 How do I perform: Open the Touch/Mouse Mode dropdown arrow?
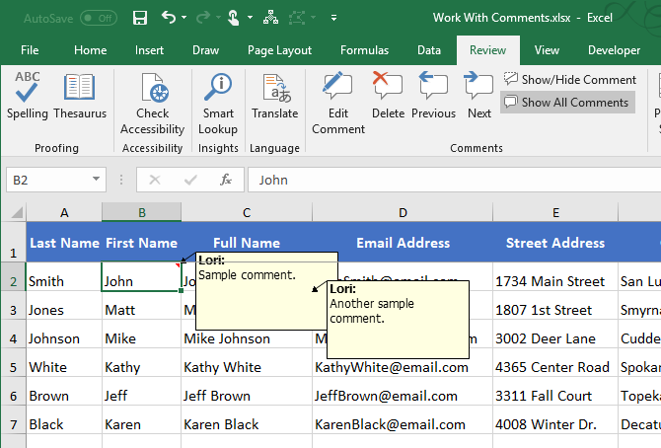click(251, 19)
